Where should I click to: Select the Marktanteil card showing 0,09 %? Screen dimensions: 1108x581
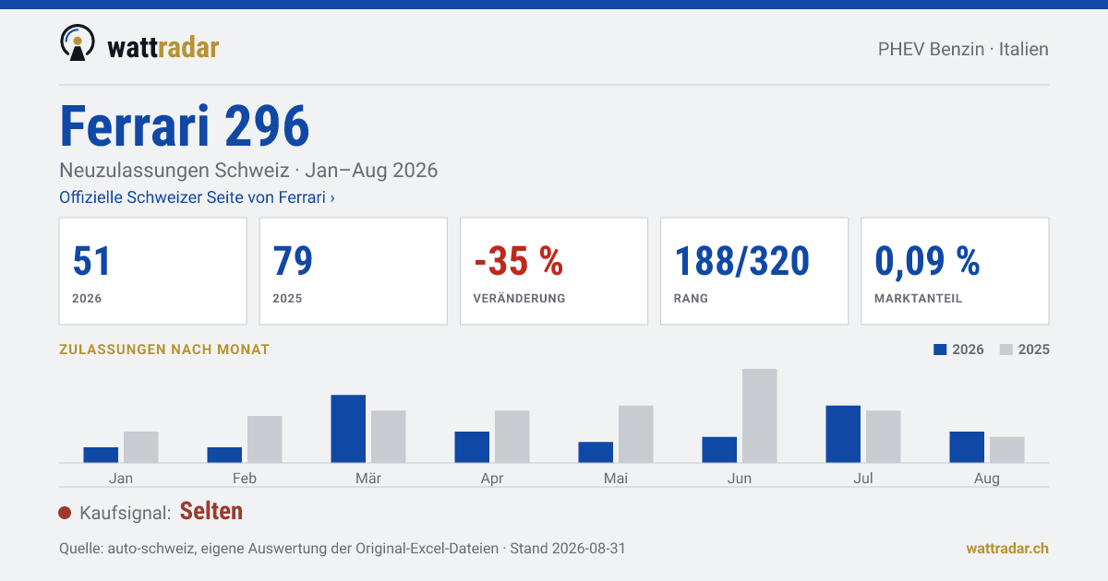955,271
